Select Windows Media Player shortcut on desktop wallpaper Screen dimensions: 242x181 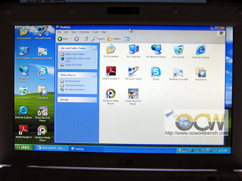coord(42,133)
